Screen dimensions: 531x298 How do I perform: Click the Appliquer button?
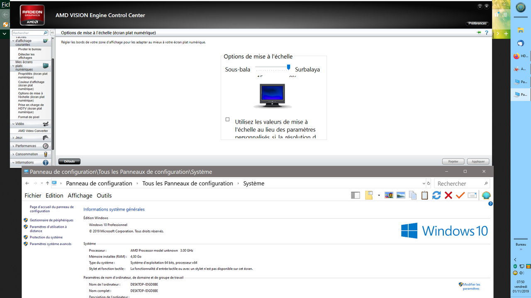[x=478, y=161]
